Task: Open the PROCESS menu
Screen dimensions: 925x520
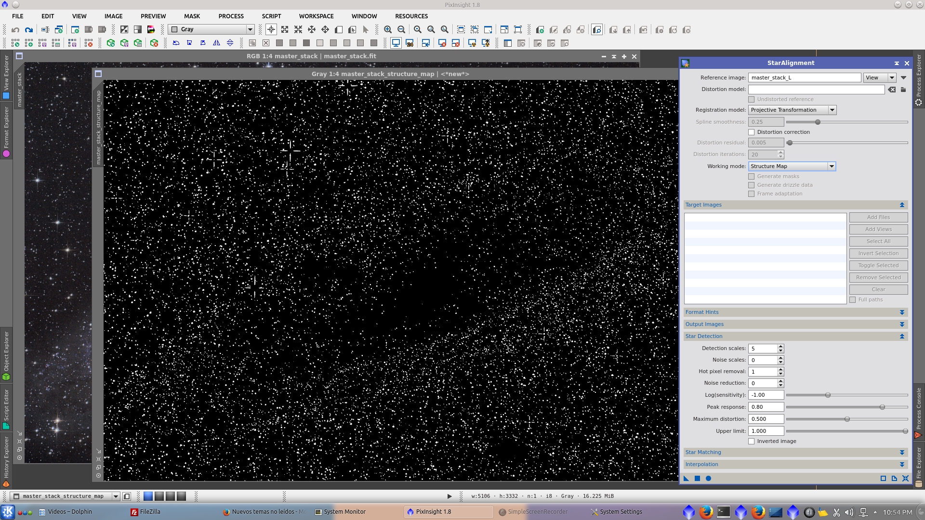Action: point(231,16)
